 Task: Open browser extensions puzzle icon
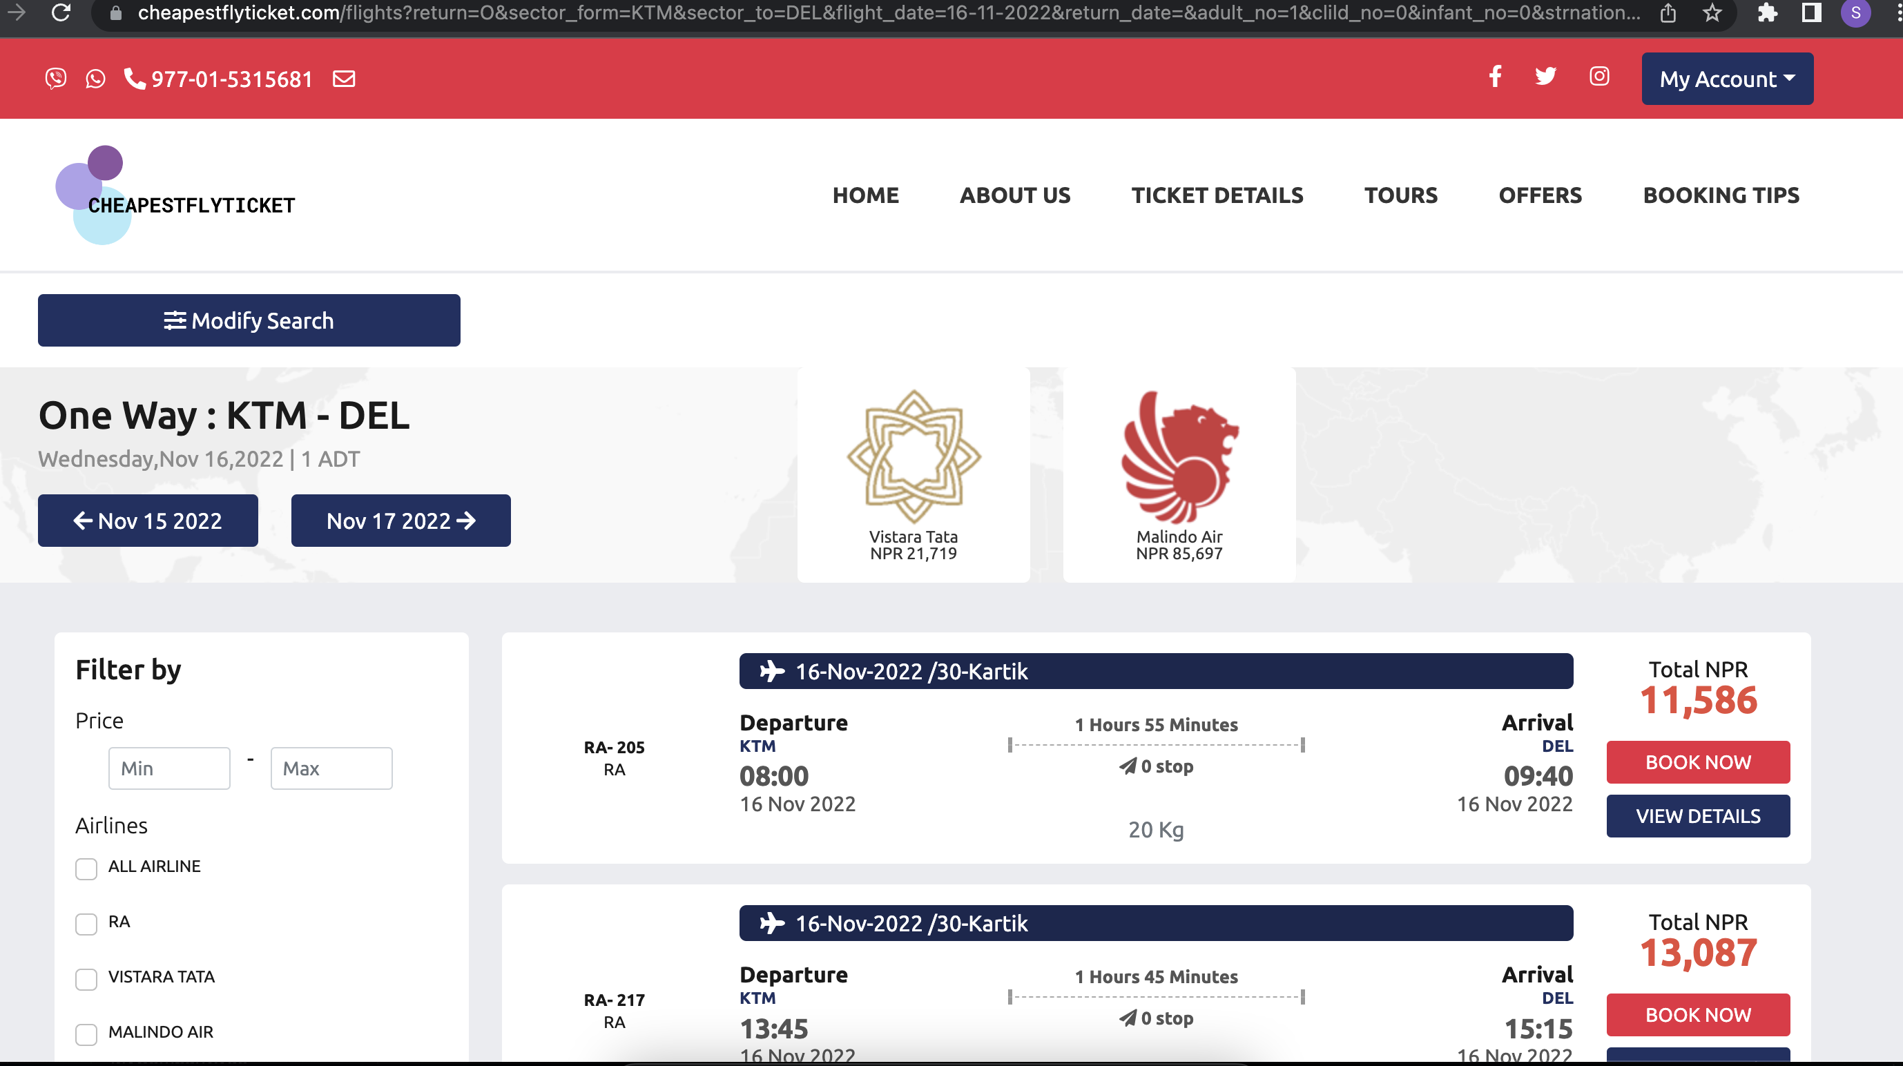tap(1766, 12)
